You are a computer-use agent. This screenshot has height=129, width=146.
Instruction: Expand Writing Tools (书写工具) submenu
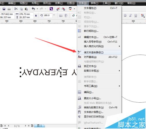[99, 86]
